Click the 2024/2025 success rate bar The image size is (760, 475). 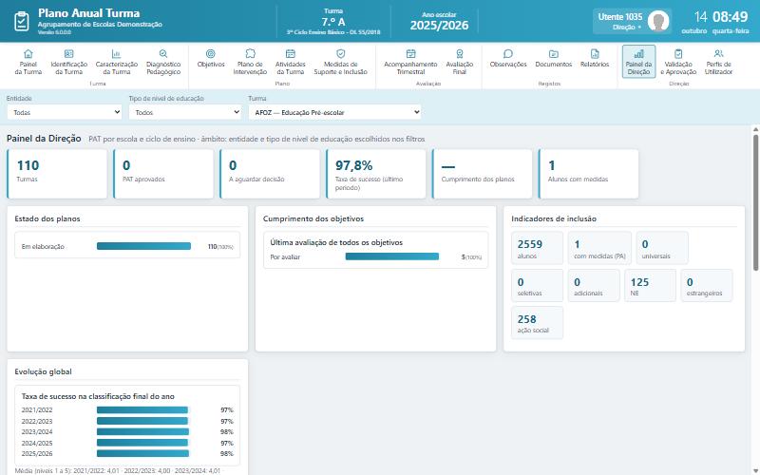(142, 443)
